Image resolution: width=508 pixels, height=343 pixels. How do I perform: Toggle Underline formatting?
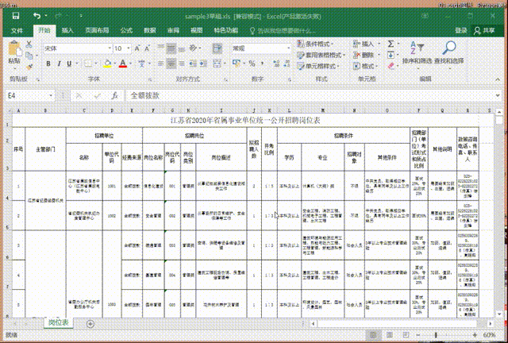(x=69, y=64)
